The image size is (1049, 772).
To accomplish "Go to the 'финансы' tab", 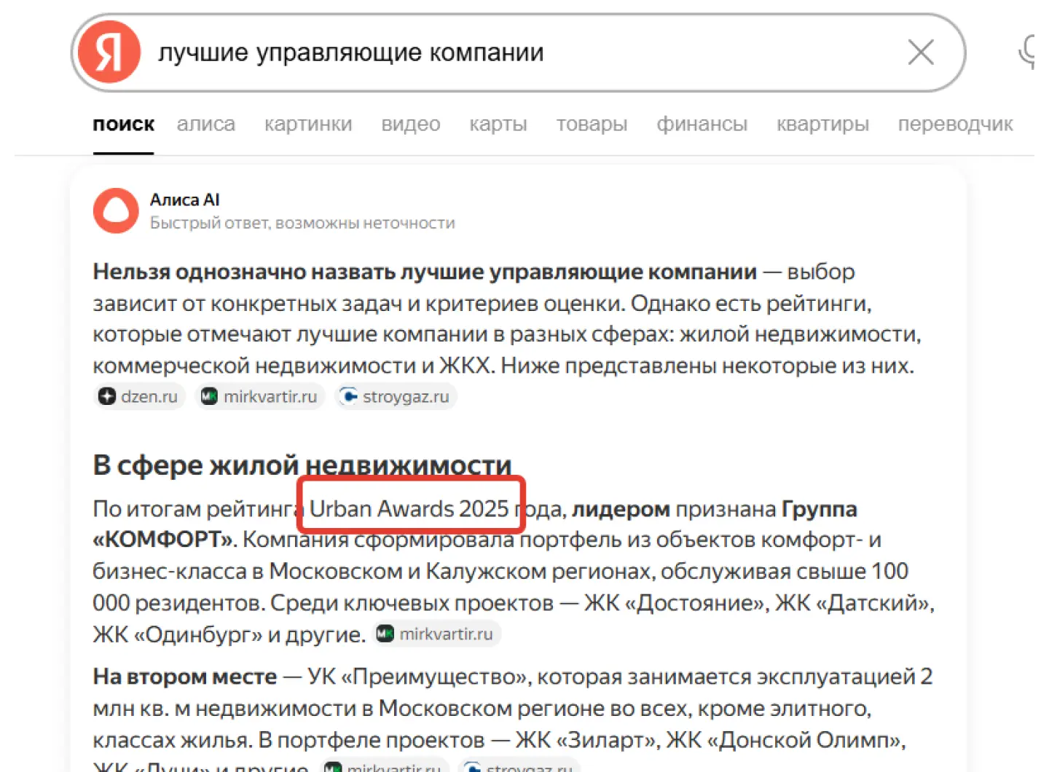I will [x=702, y=125].
